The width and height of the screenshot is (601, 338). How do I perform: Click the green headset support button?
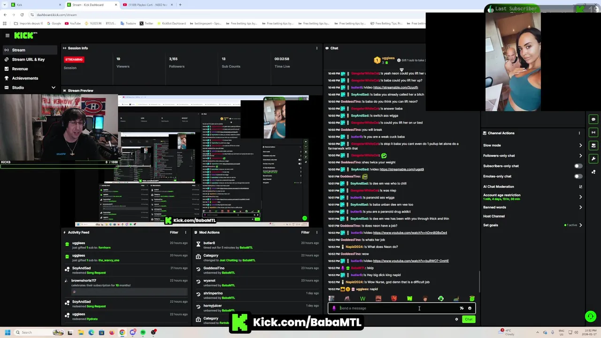pos(591,316)
